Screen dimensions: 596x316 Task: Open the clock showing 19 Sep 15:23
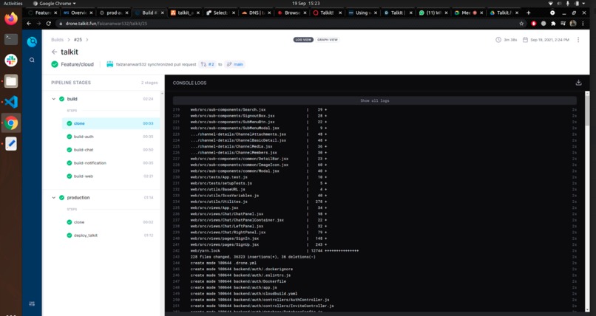(305, 4)
